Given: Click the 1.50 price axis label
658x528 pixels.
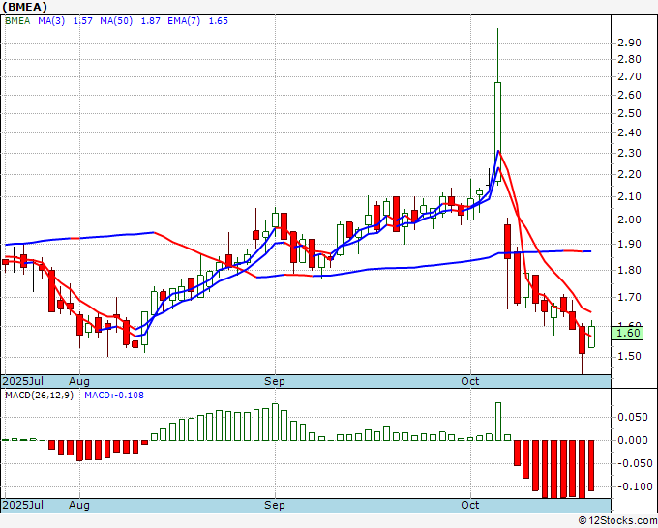Looking at the screenshot, I should (630, 357).
